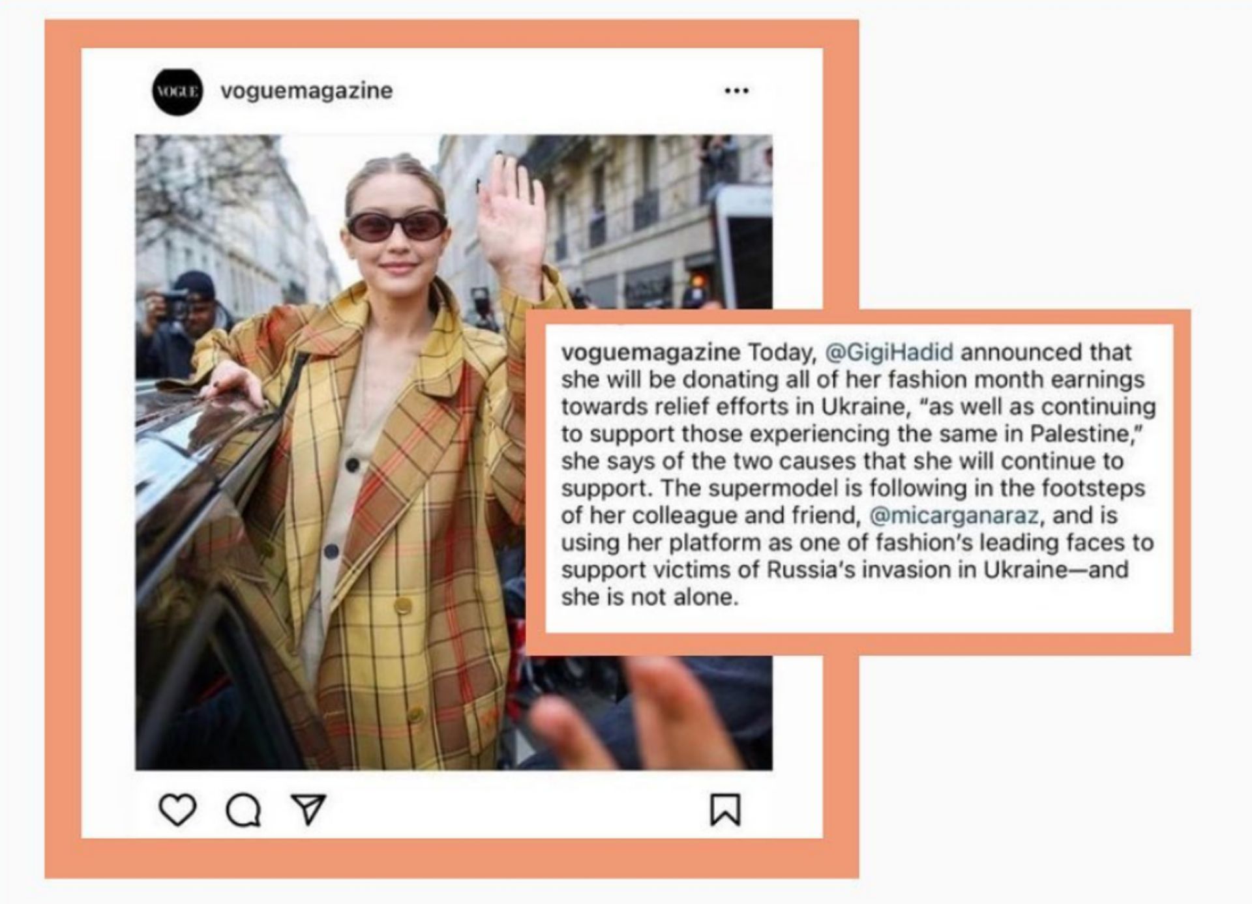Follow the @GigiHadid mention link
Screen dimensions: 1252x904
point(889,352)
